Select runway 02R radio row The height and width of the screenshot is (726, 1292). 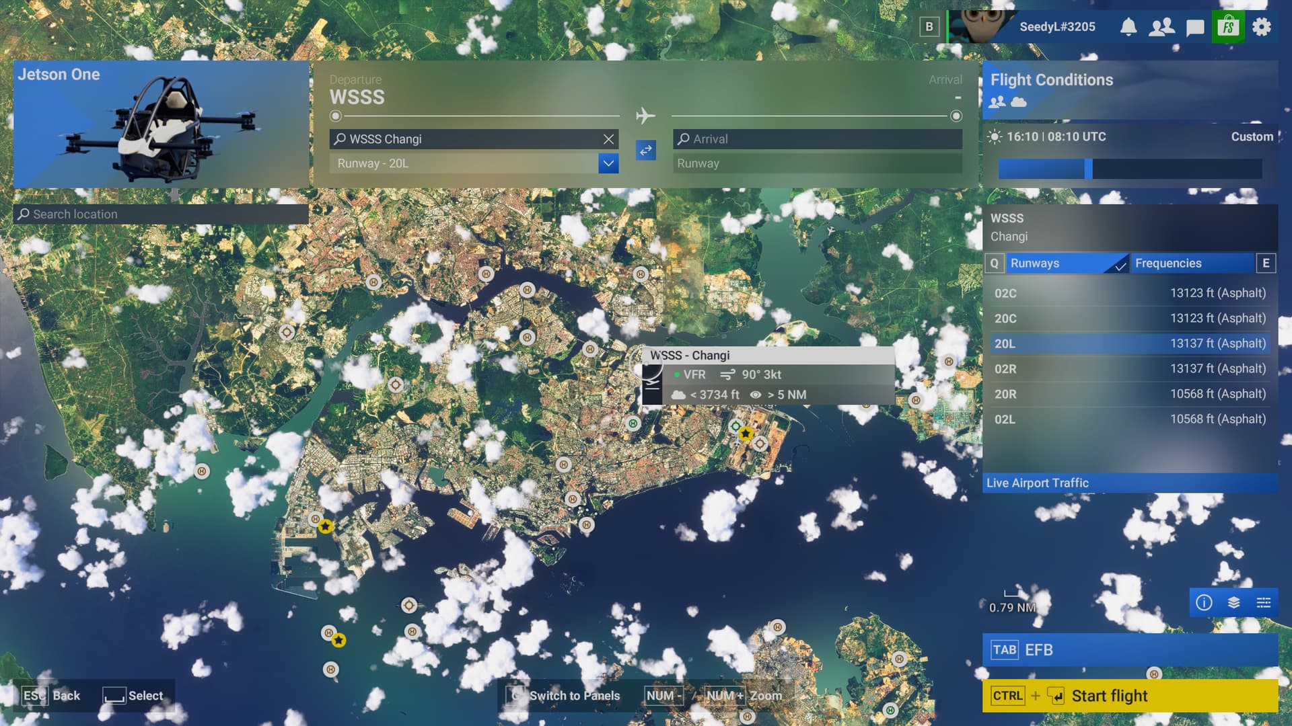[1130, 369]
